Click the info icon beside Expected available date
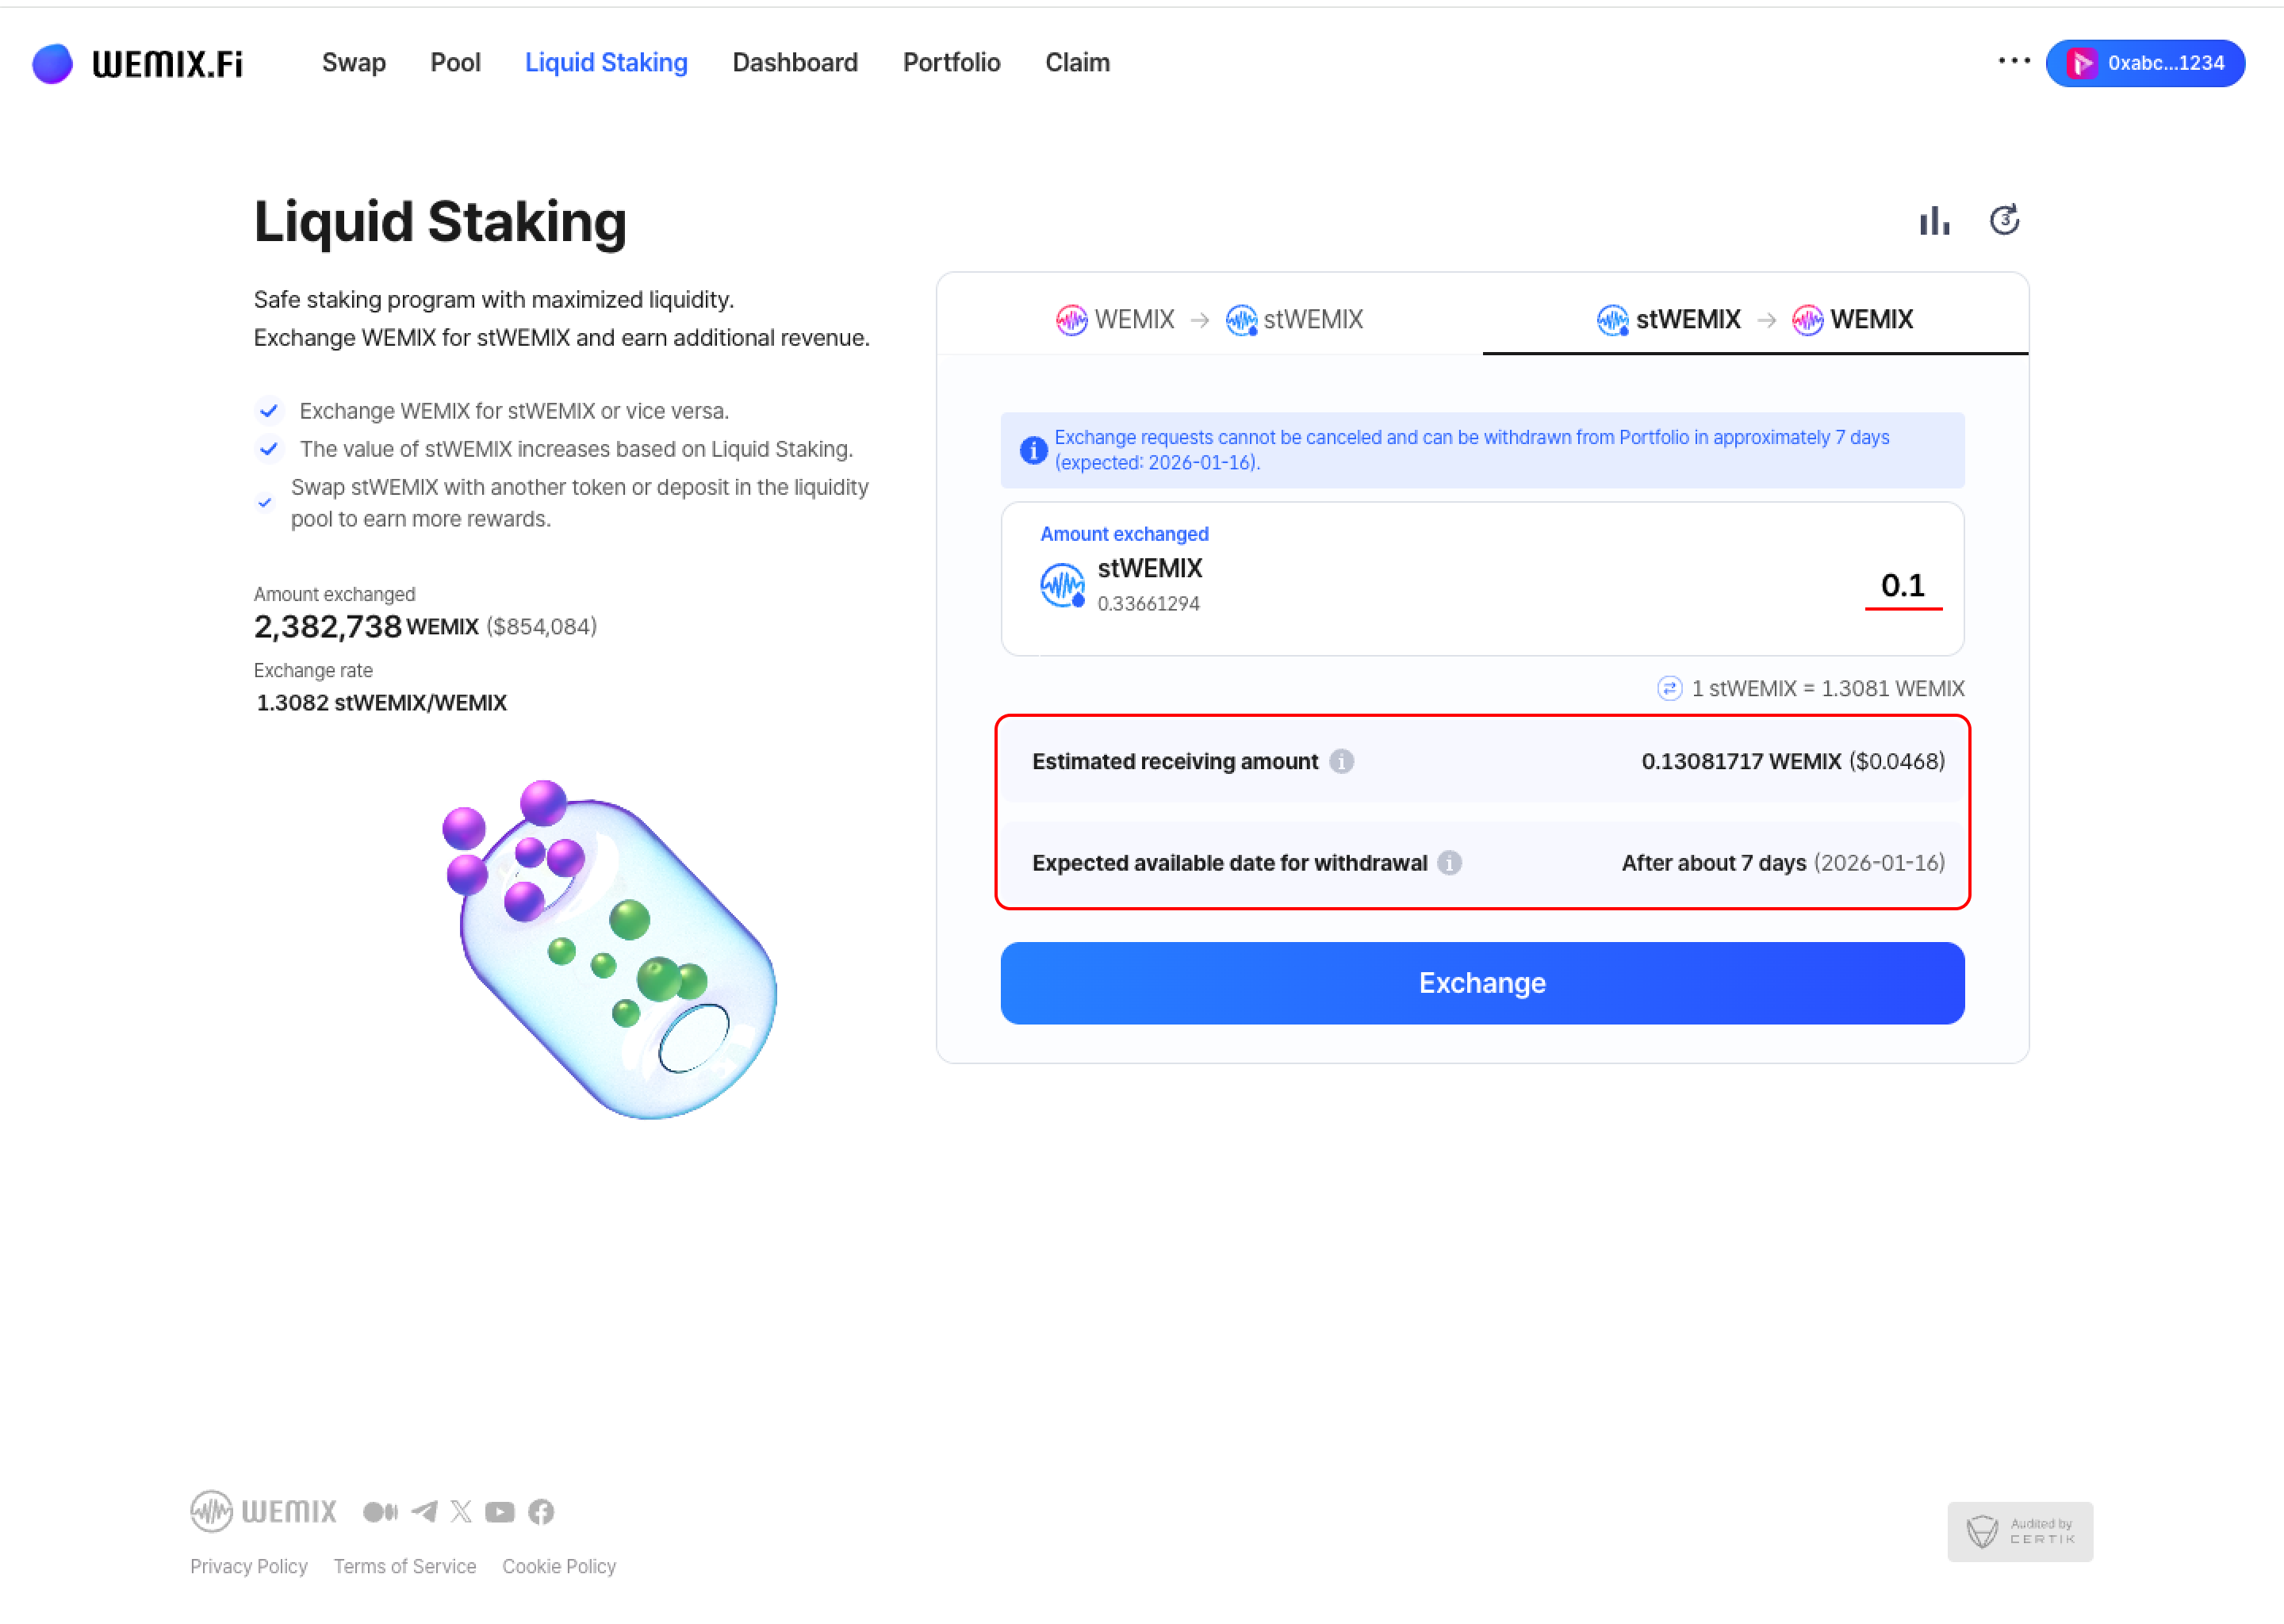The height and width of the screenshot is (1624, 2284). click(1449, 863)
